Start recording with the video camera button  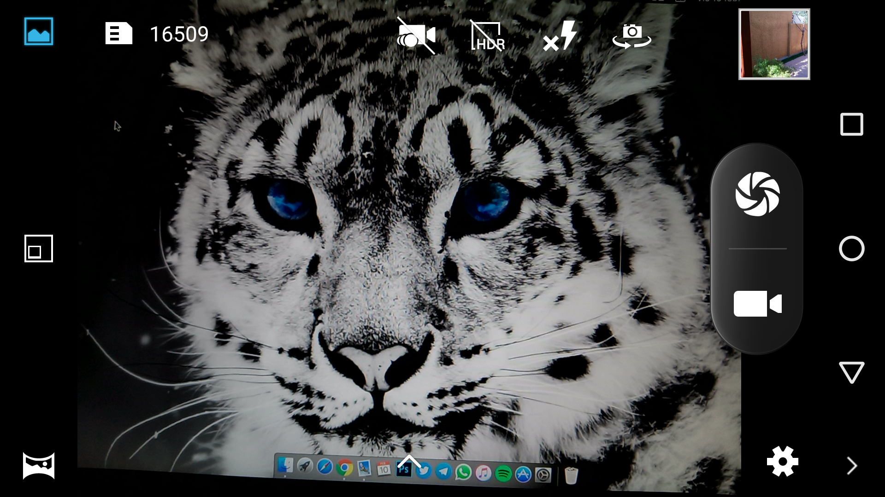[x=757, y=304]
